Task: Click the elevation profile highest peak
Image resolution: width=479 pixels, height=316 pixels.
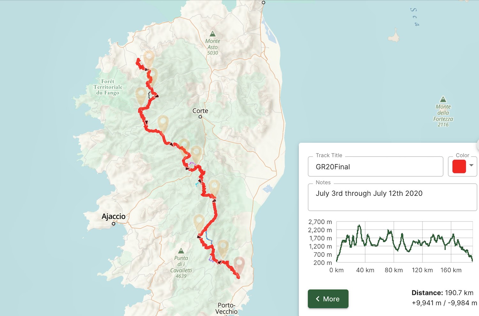Action: pos(359,226)
